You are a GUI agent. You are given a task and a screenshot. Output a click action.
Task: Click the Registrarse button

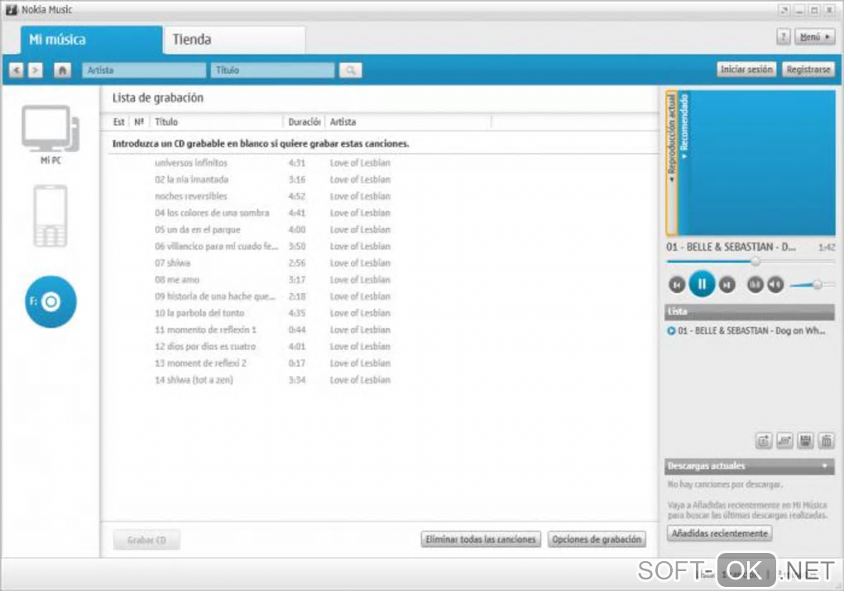(808, 70)
